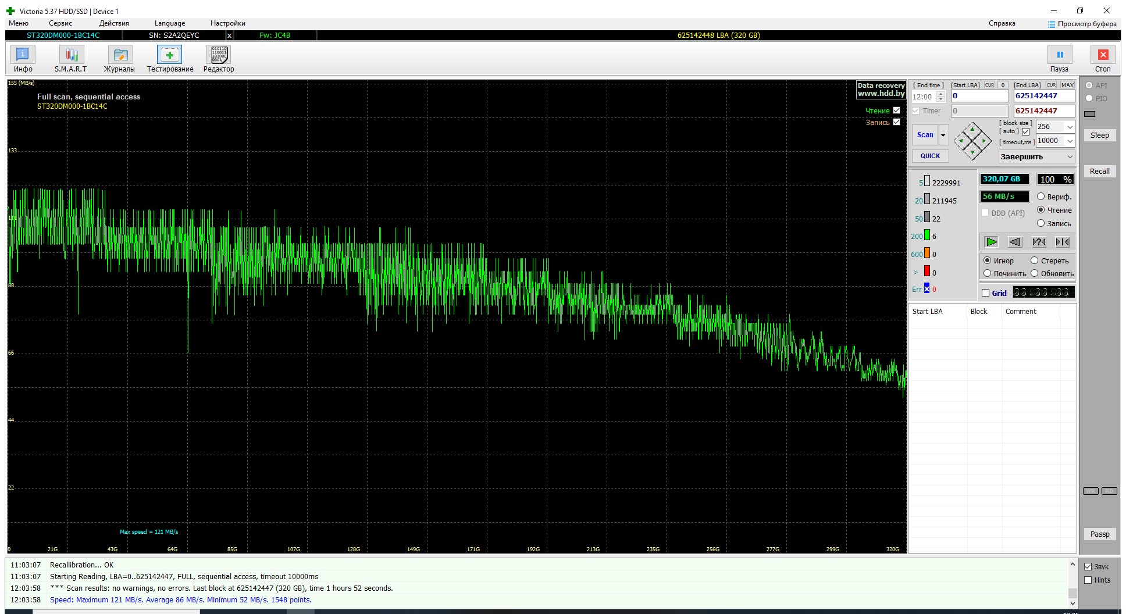1126x614 pixels.
Task: Click the End LBA MAX button
Action: [1067, 85]
